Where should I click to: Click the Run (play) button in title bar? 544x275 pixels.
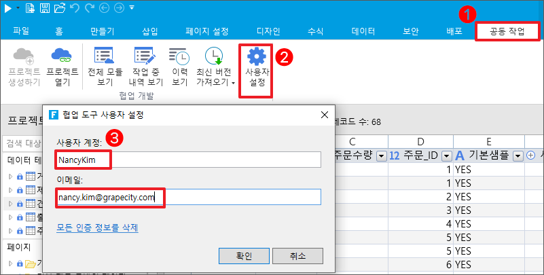pos(7,8)
